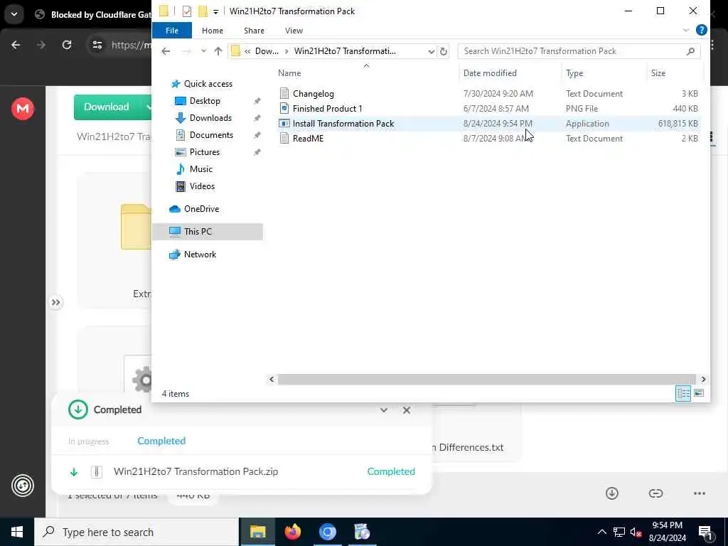This screenshot has width=728, height=546.
Task: Collapse the Completed transfers panel
Action: click(x=383, y=410)
